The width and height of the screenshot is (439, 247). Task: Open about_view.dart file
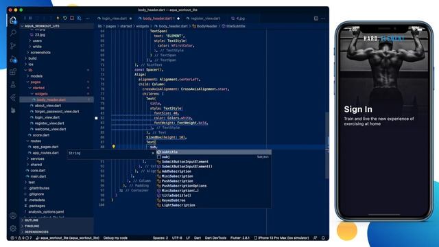click(x=48, y=106)
